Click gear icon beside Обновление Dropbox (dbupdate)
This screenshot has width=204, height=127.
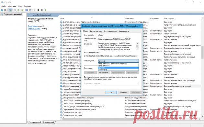(x=61, y=101)
